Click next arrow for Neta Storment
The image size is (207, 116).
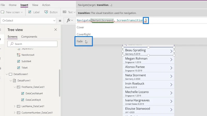click(171, 76)
